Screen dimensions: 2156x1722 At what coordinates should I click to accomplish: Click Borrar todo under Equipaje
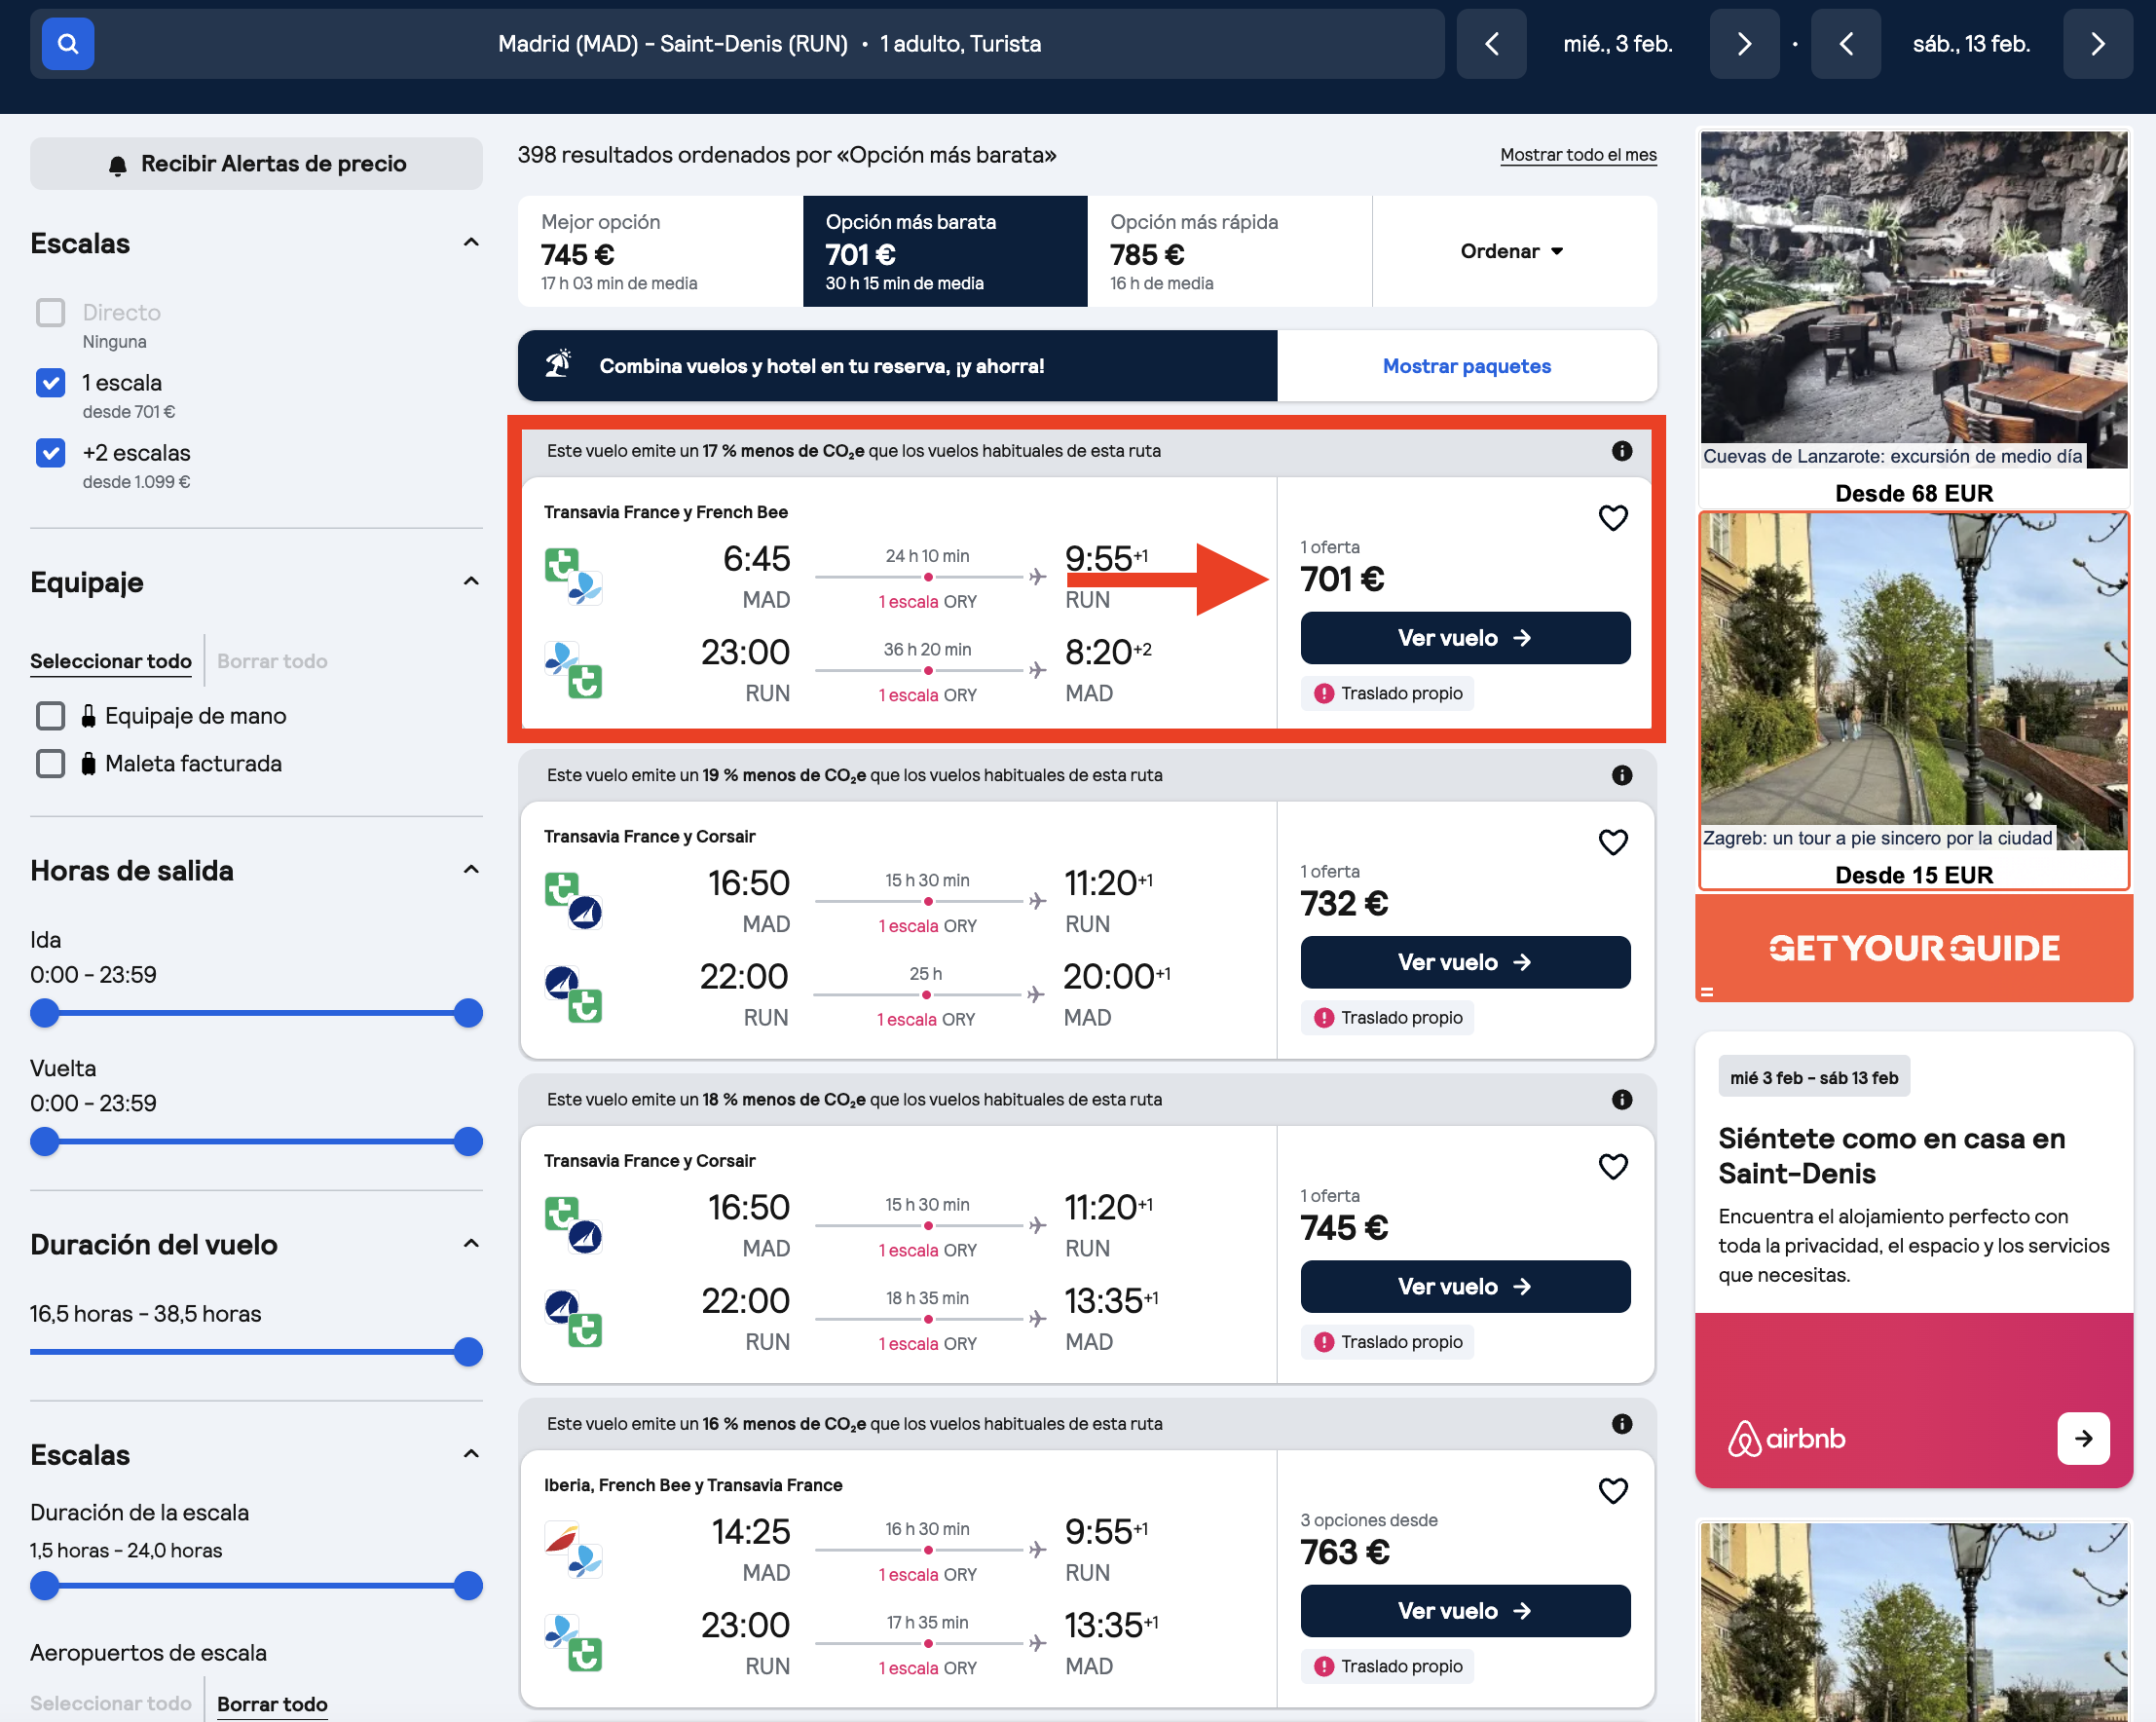click(x=272, y=661)
